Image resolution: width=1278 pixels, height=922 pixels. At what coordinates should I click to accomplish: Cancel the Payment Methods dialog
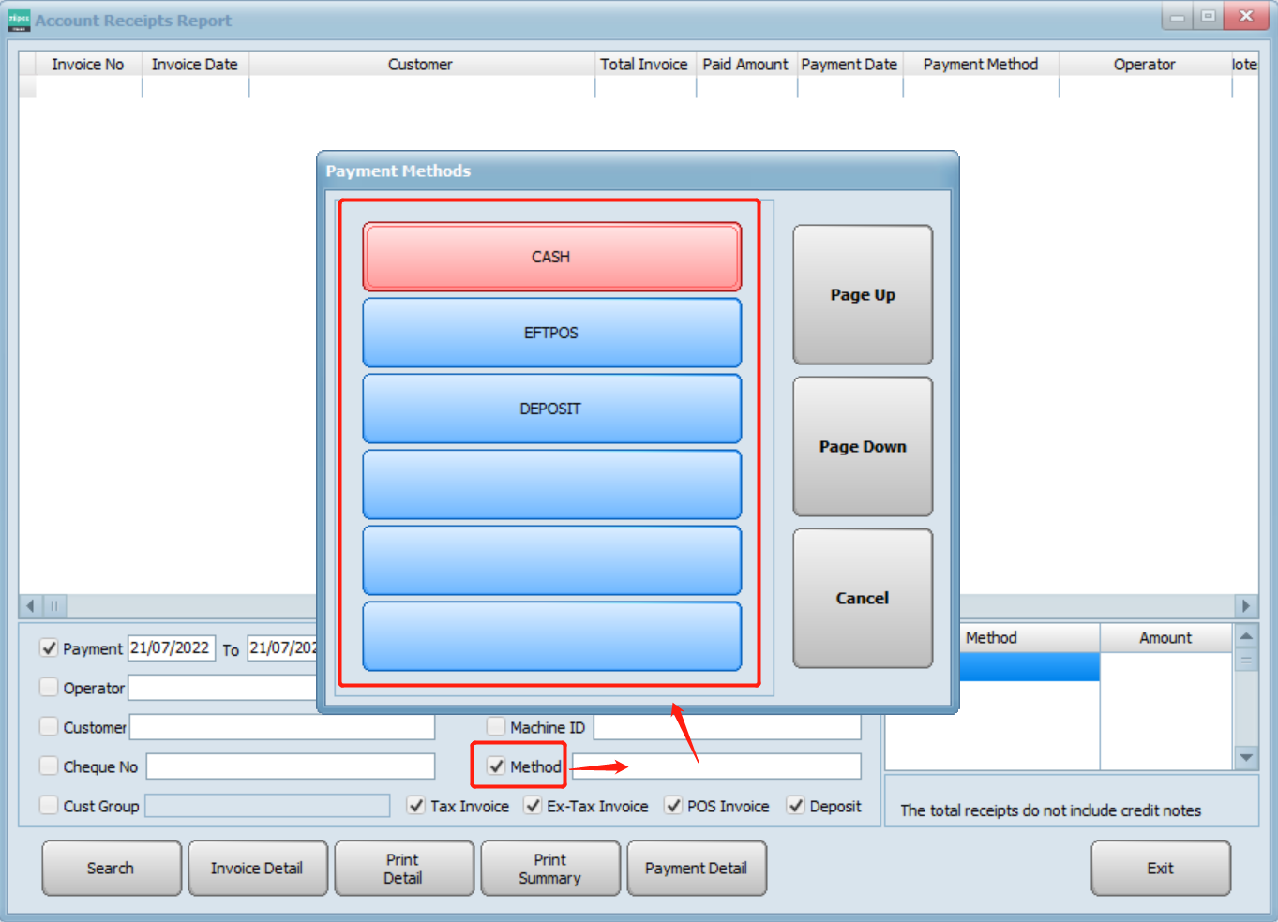862,598
